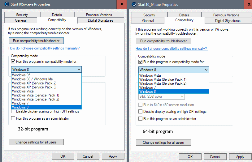252x162 pixels.
Task: Choose Windows XP (Service Pack 2) option
Action: click(46, 83)
